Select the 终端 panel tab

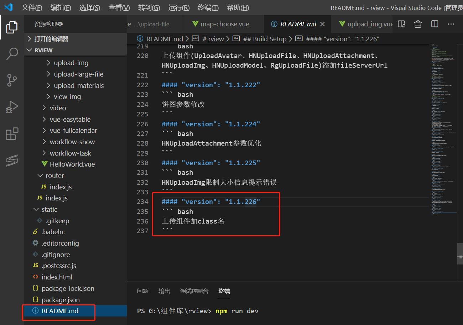224,291
